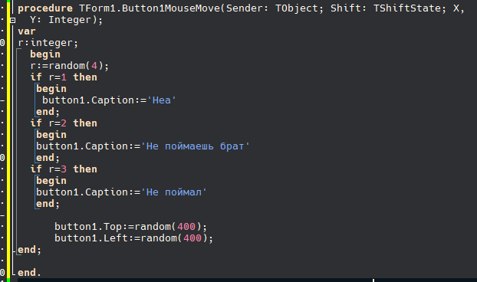The image size is (477, 282).
Task: Click 'button1.Top' in the random(400) assignment
Action: tap(88, 227)
